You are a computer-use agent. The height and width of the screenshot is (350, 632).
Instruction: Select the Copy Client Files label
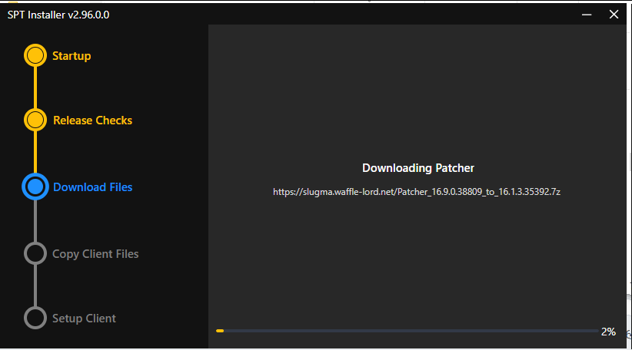pos(95,254)
